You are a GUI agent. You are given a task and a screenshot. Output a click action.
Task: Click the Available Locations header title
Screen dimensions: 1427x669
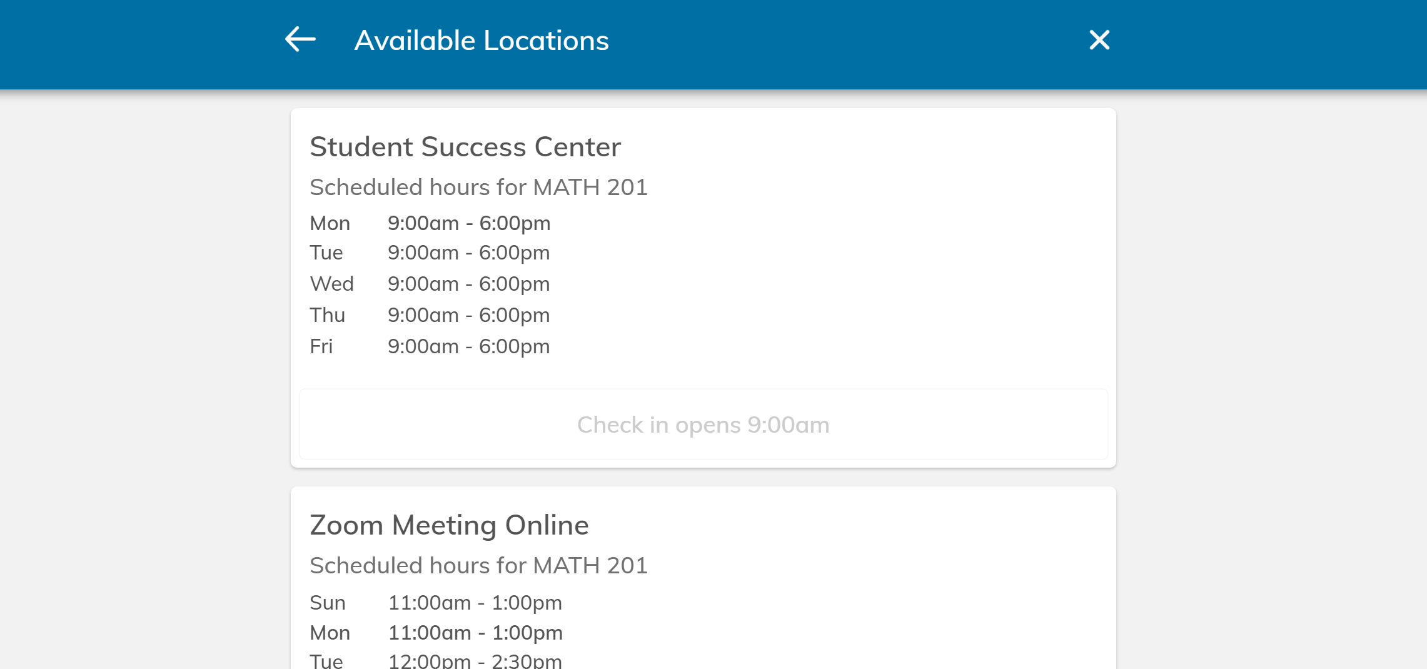pos(481,41)
